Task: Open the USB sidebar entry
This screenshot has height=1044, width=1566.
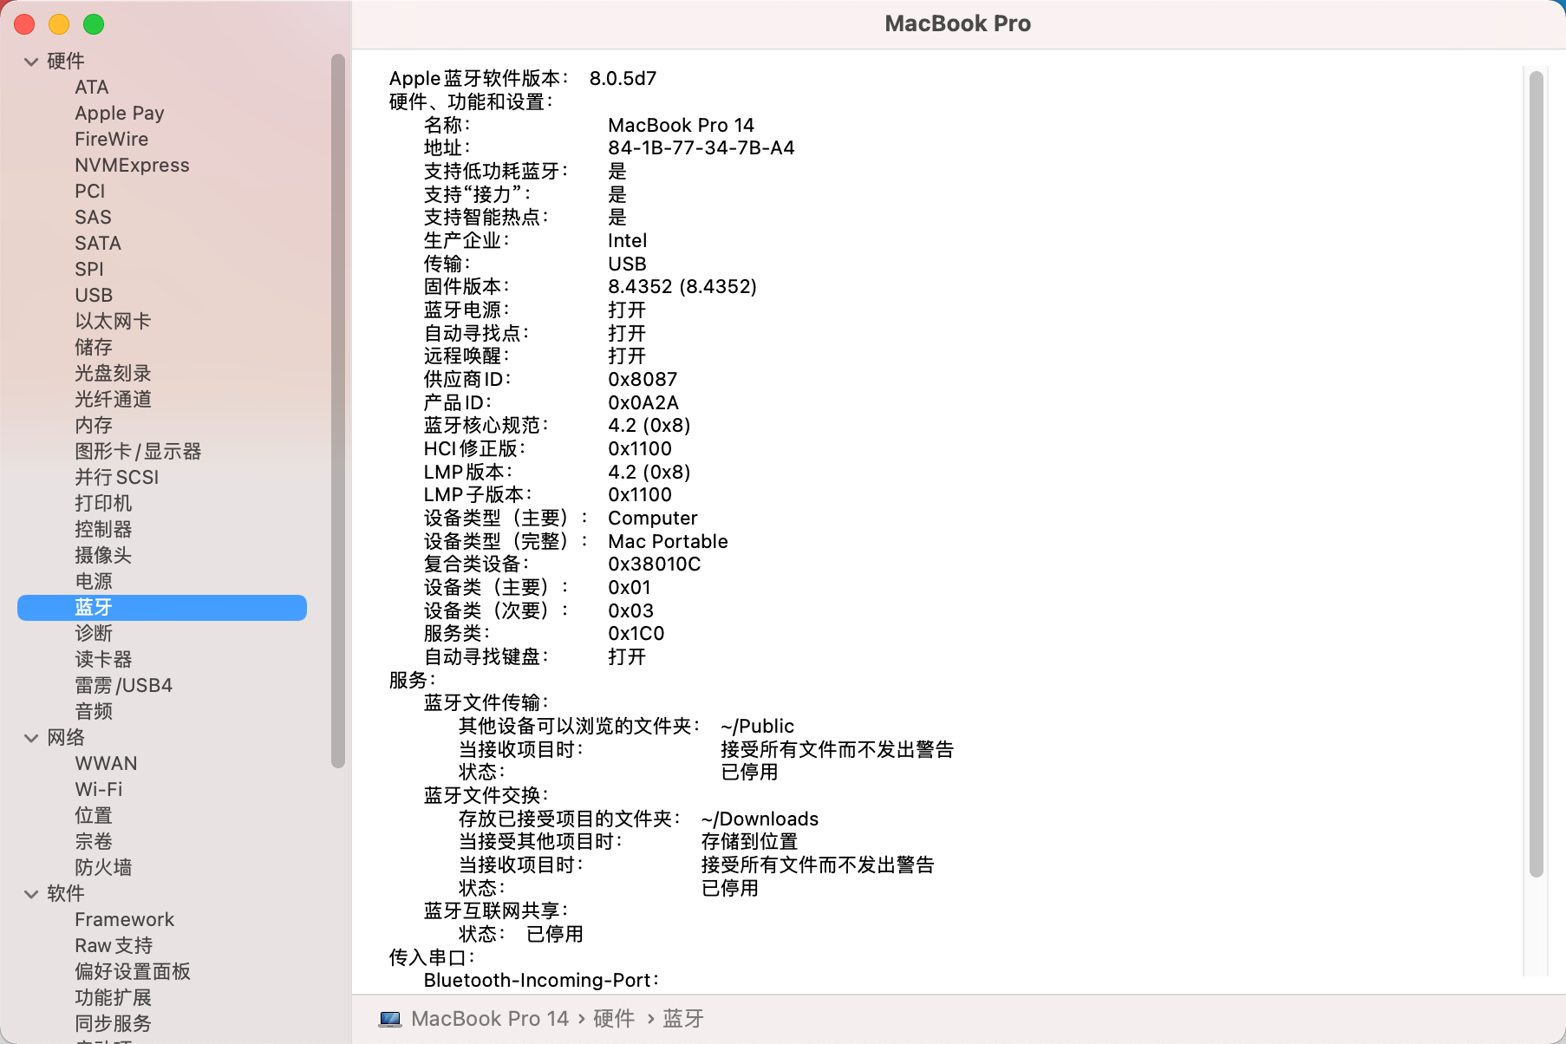Action: tap(94, 296)
